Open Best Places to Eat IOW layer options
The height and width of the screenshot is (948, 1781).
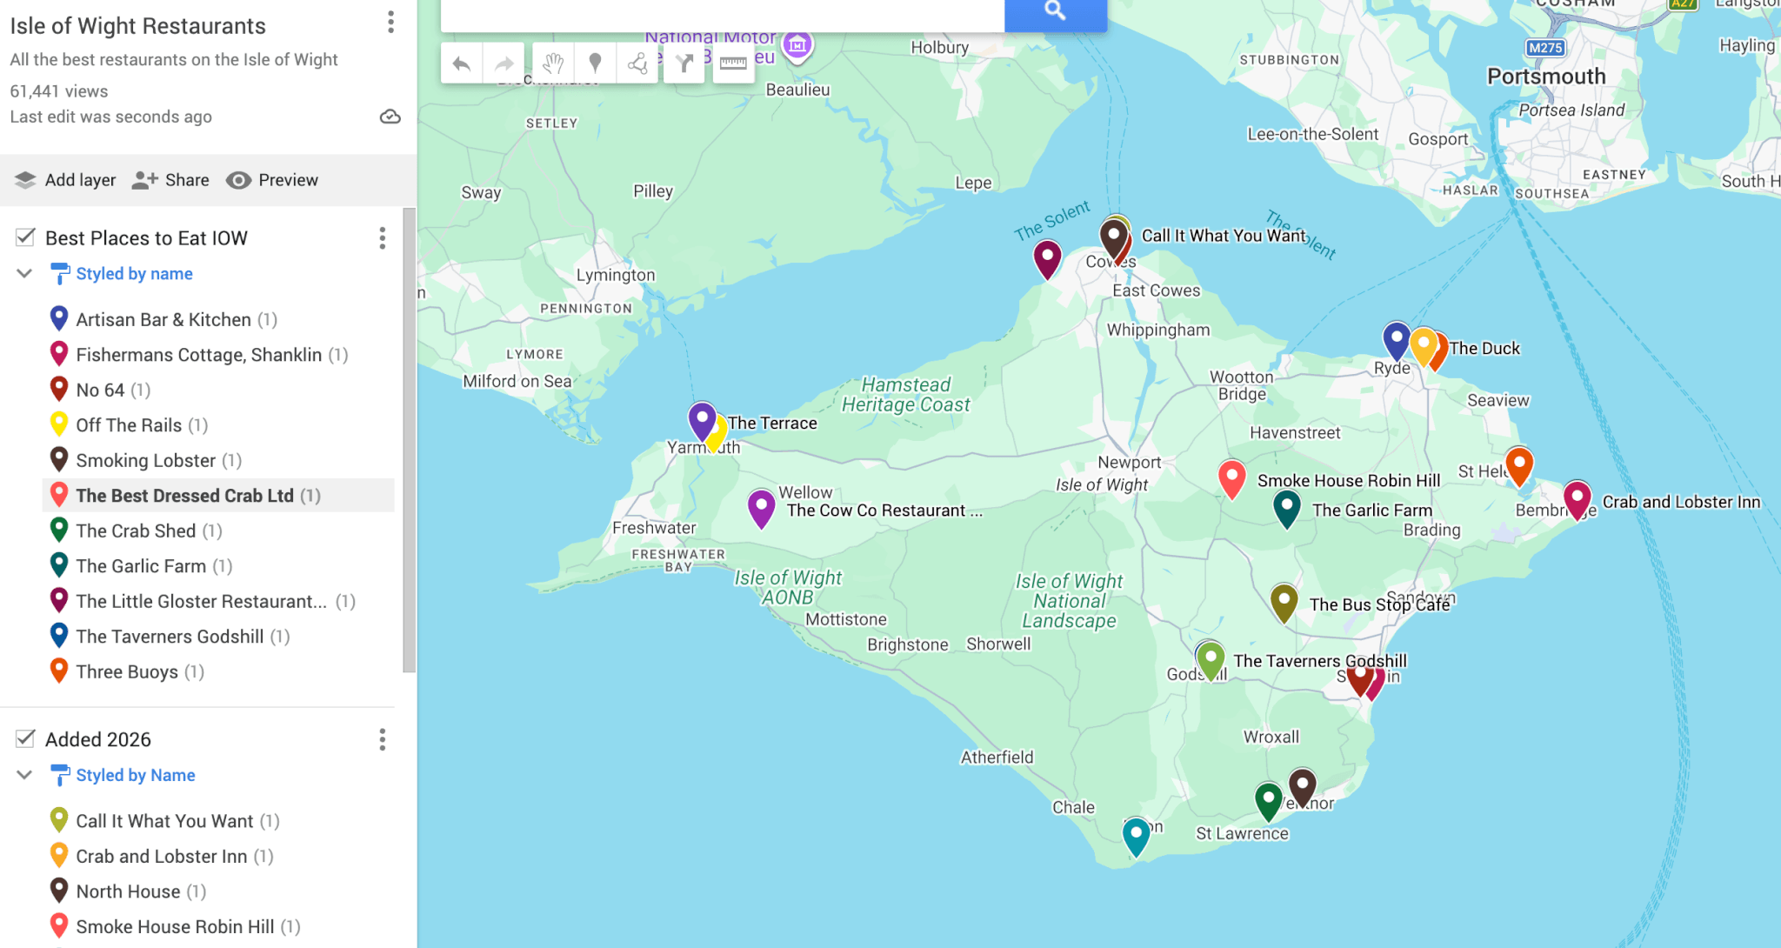point(382,238)
